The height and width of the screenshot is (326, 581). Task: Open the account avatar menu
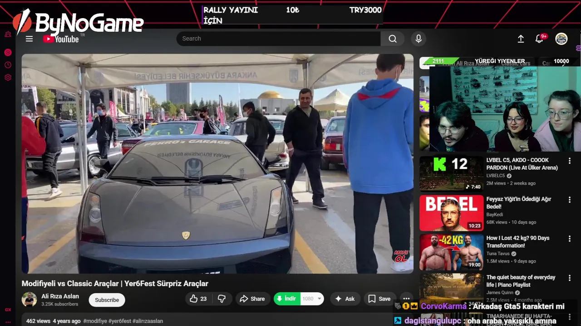561,39
